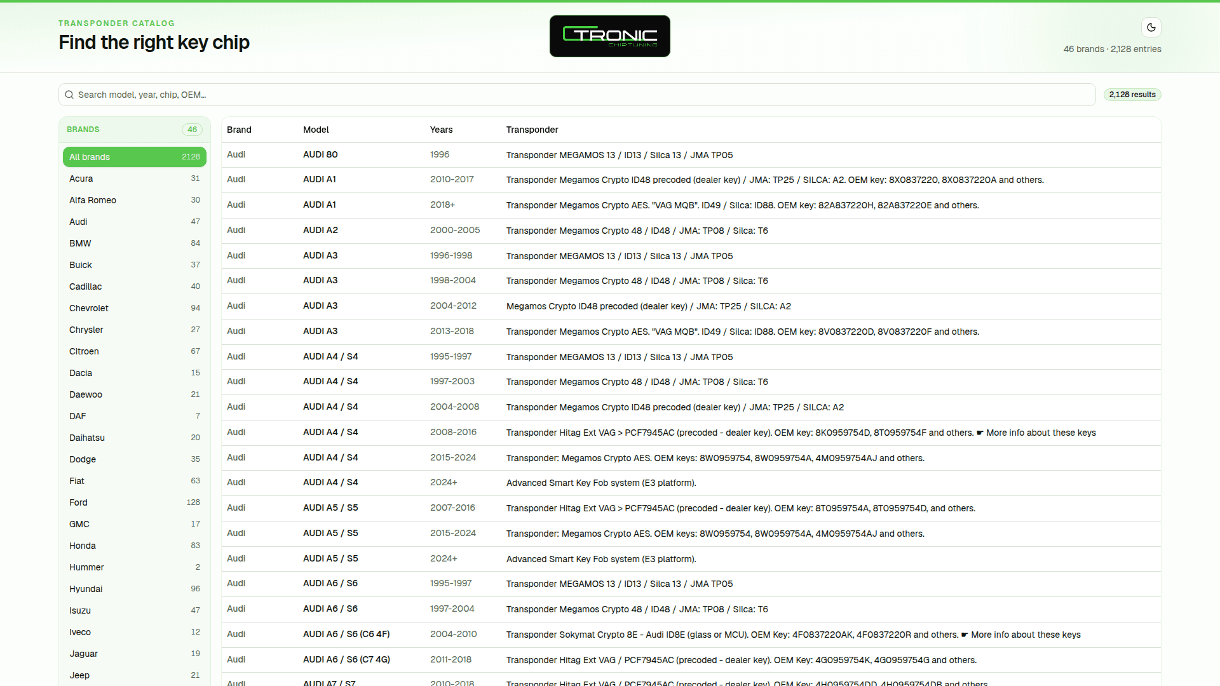Open the Fiat brand filter
The image size is (1220, 686).
[x=135, y=481]
